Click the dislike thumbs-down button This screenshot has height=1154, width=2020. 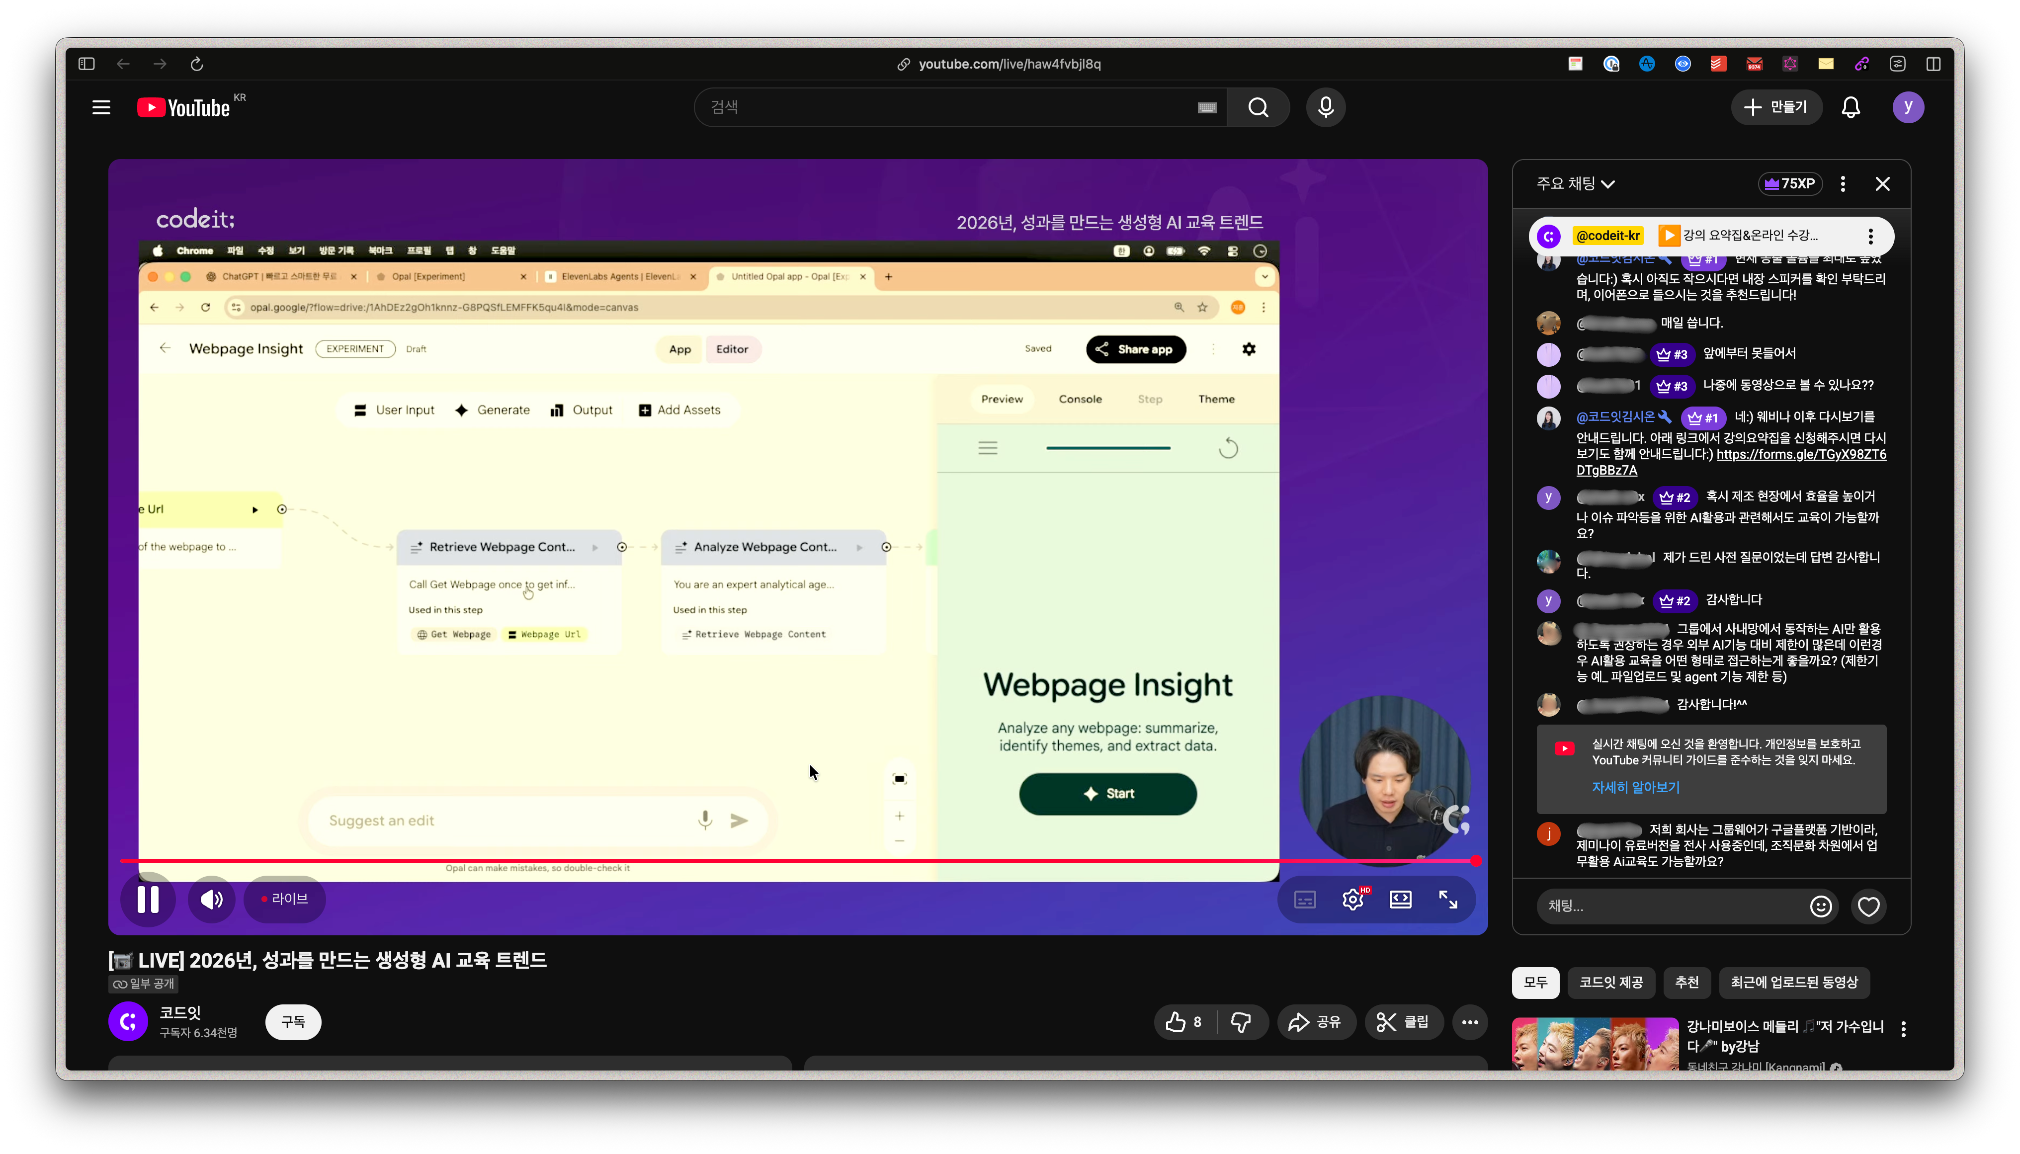pos(1241,1022)
